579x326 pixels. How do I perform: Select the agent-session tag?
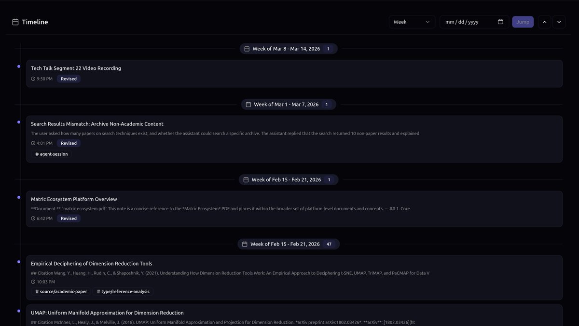[51, 154]
